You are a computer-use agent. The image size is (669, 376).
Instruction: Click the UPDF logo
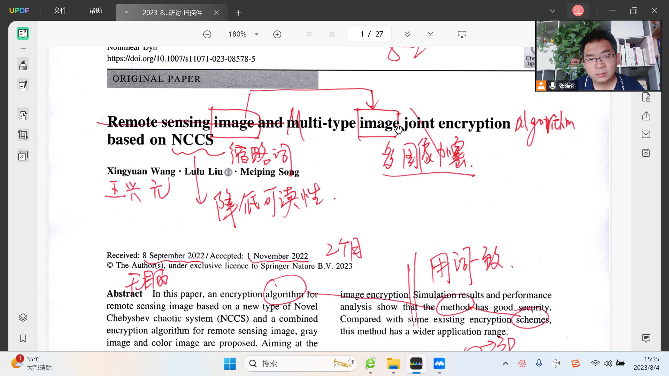pos(19,10)
